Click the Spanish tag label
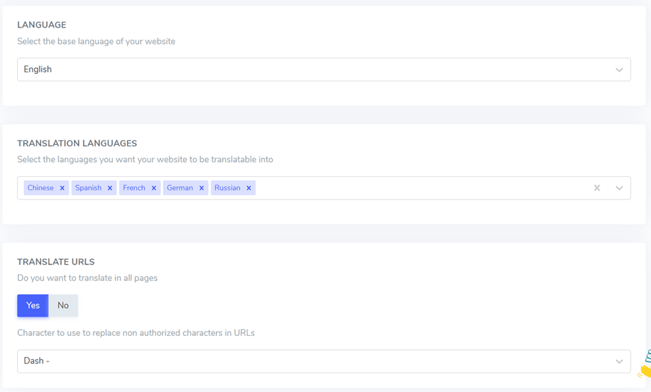This screenshot has width=651, height=392. click(x=88, y=188)
